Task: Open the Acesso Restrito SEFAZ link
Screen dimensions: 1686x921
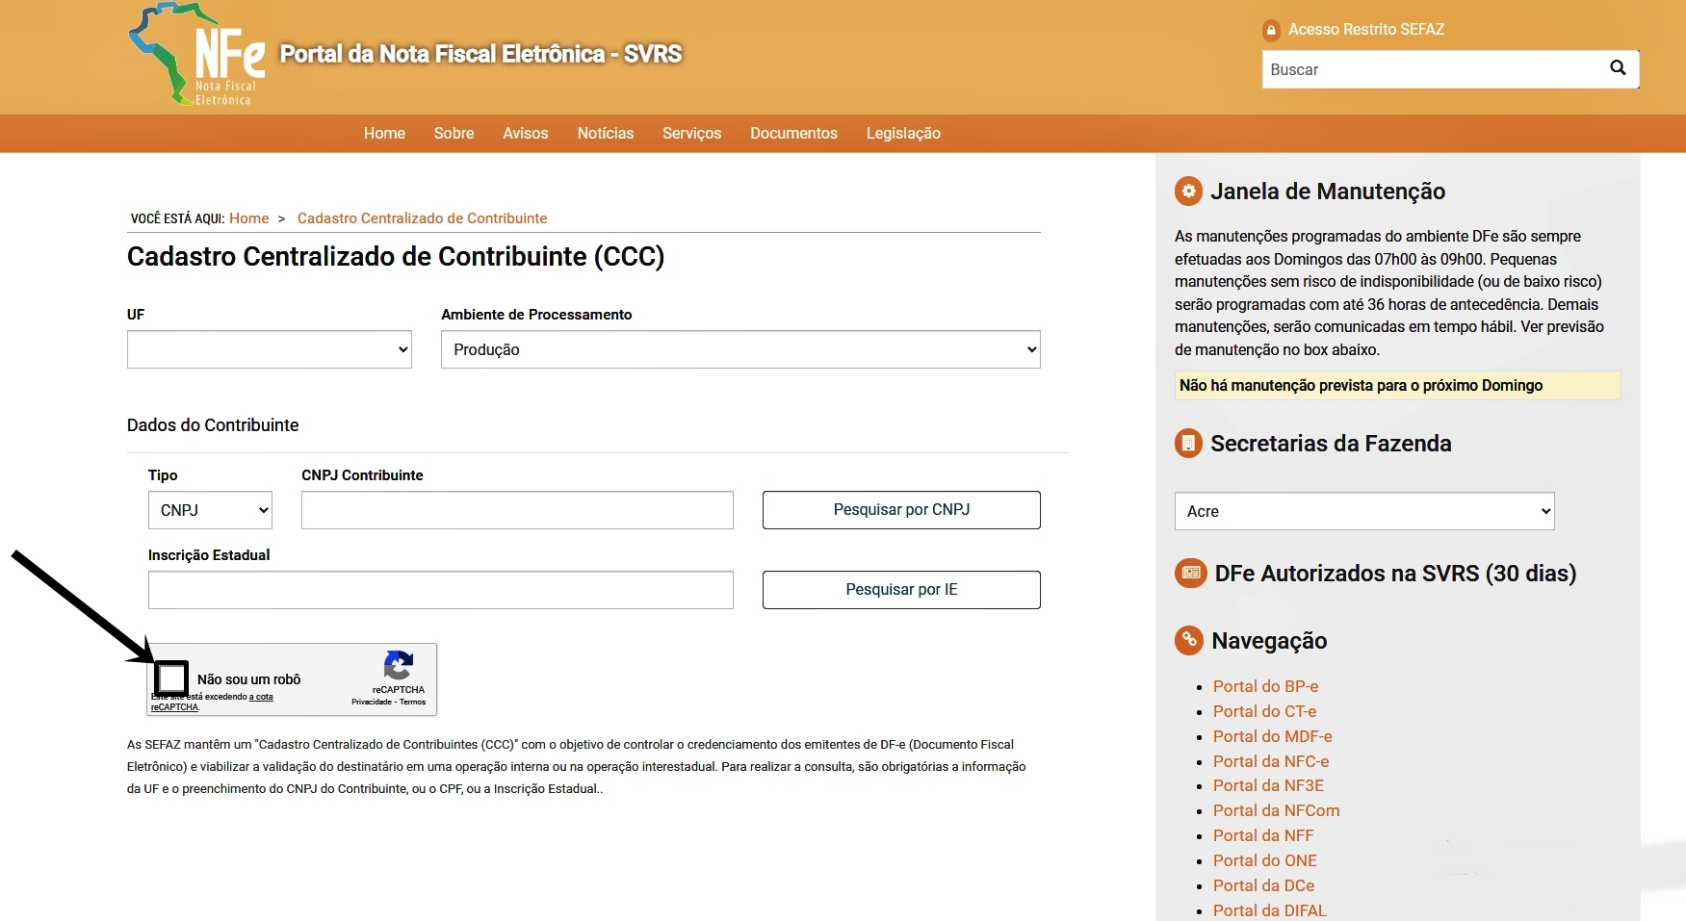Action: 1366,30
